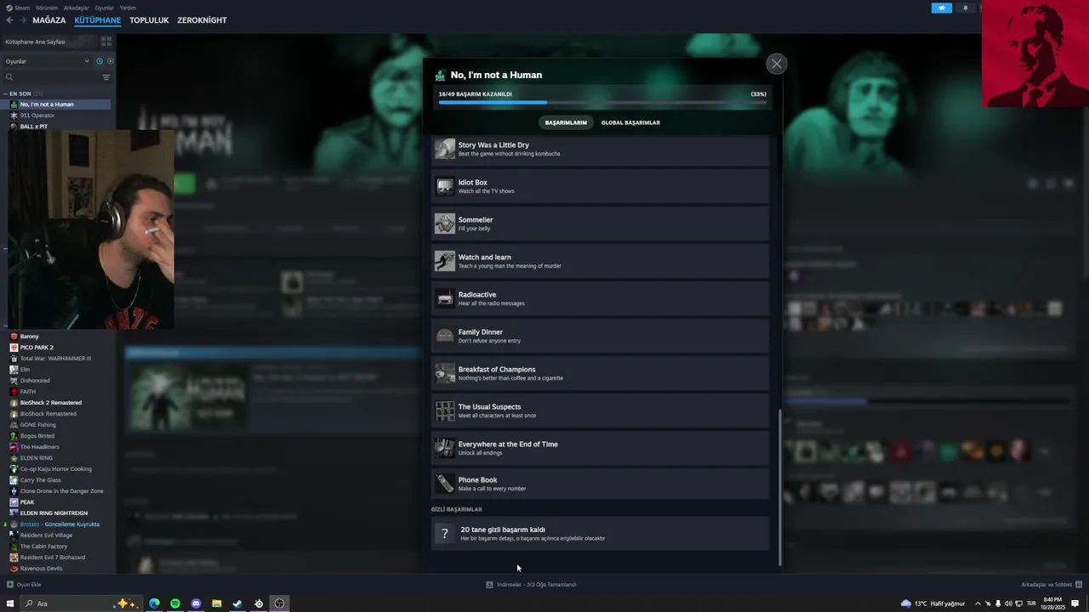
Task: Switch library to grid view icon
Action: [106, 41]
